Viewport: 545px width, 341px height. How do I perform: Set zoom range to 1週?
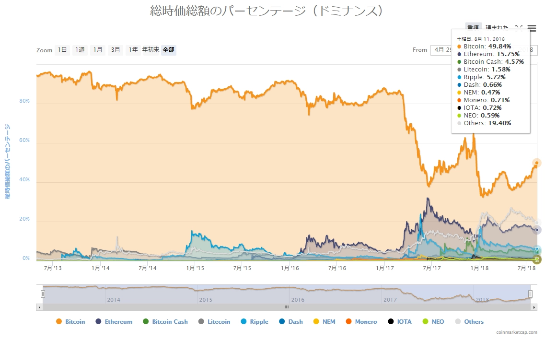click(80, 50)
